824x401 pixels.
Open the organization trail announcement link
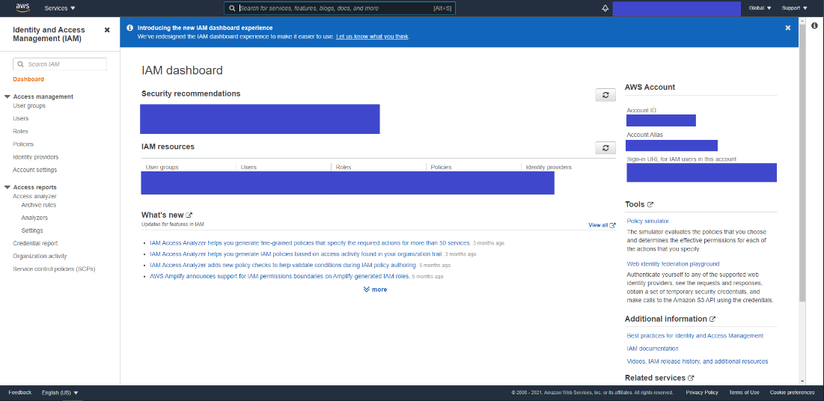(x=296, y=254)
